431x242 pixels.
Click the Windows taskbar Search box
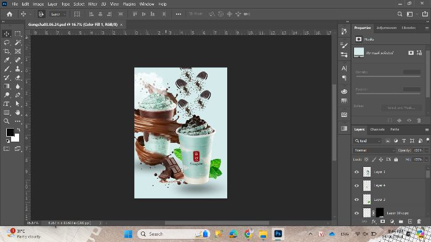(x=174, y=234)
